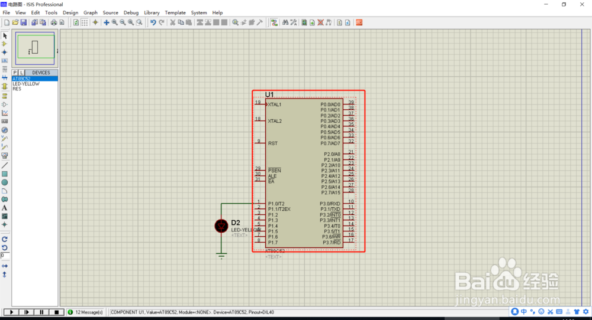Viewport: 592px width, 320px height.
Task: Click the L library manager button
Action: [x=21, y=73]
